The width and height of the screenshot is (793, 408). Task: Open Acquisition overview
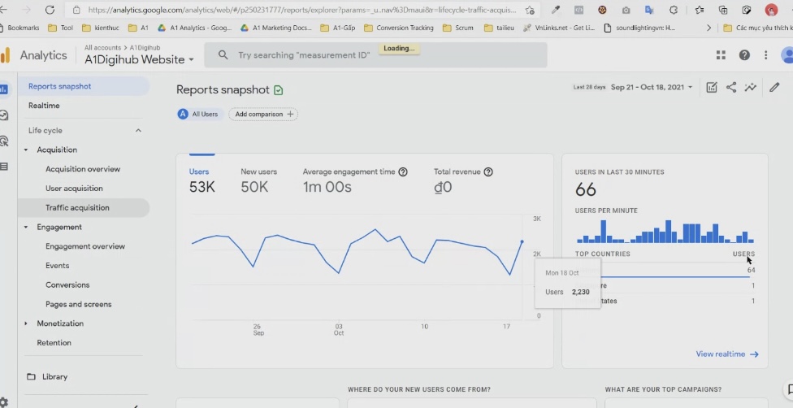[x=83, y=169]
